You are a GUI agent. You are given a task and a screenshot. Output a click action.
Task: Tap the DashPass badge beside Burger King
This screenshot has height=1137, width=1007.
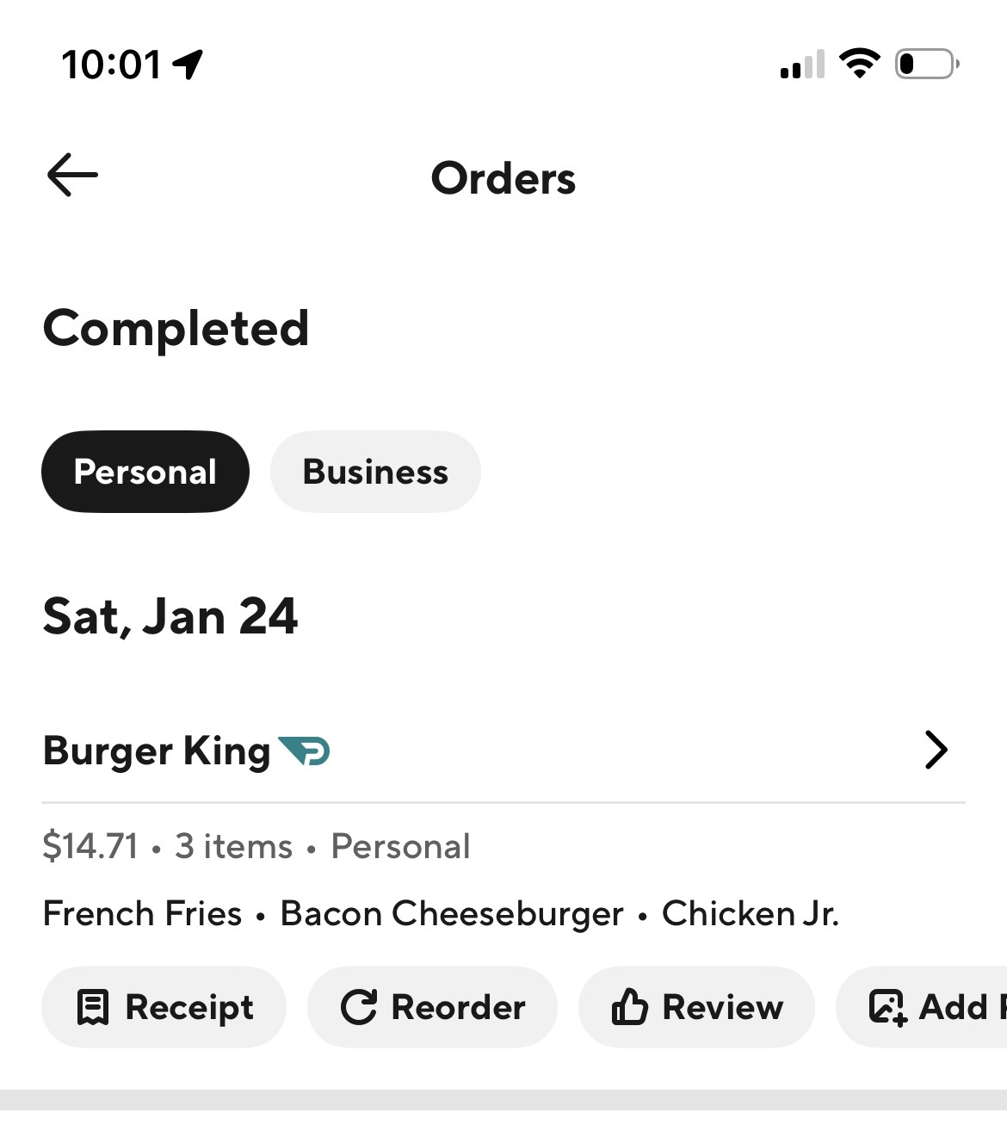(304, 751)
